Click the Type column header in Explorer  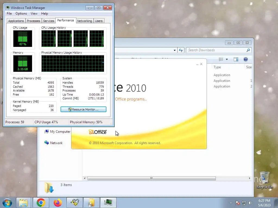(x=217, y=67)
